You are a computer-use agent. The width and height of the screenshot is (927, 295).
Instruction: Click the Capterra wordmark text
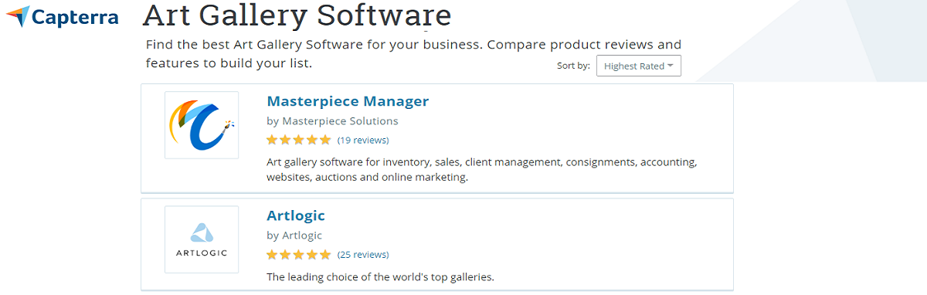75,17
